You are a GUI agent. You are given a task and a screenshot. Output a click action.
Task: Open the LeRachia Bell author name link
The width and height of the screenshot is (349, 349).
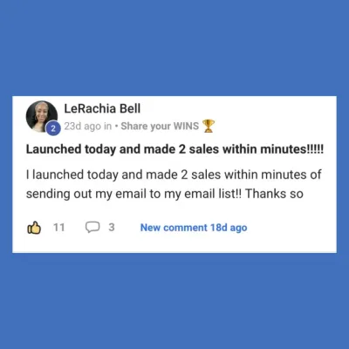pyautogui.click(x=102, y=109)
